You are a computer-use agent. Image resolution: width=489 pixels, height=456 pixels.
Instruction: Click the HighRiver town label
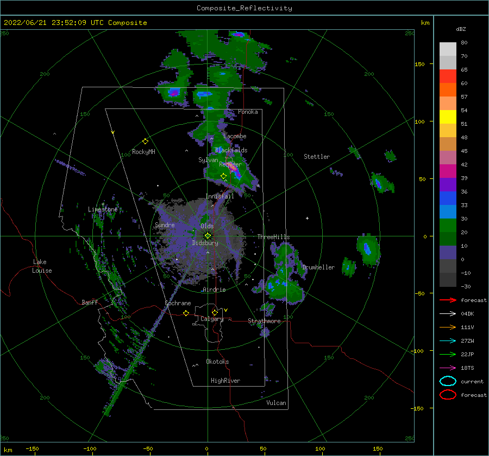tap(225, 381)
